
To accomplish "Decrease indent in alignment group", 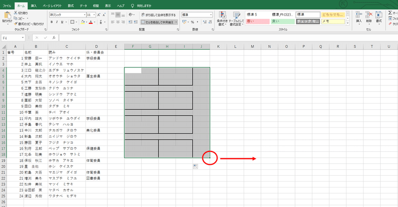I will click(x=130, y=22).
